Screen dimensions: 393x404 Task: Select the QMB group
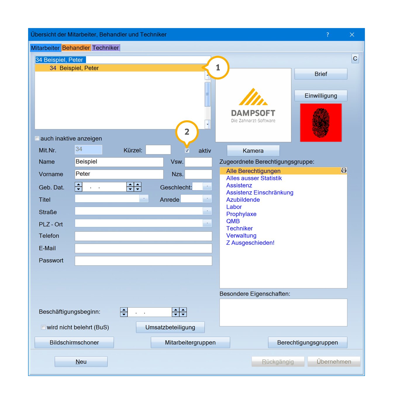pyautogui.click(x=233, y=221)
